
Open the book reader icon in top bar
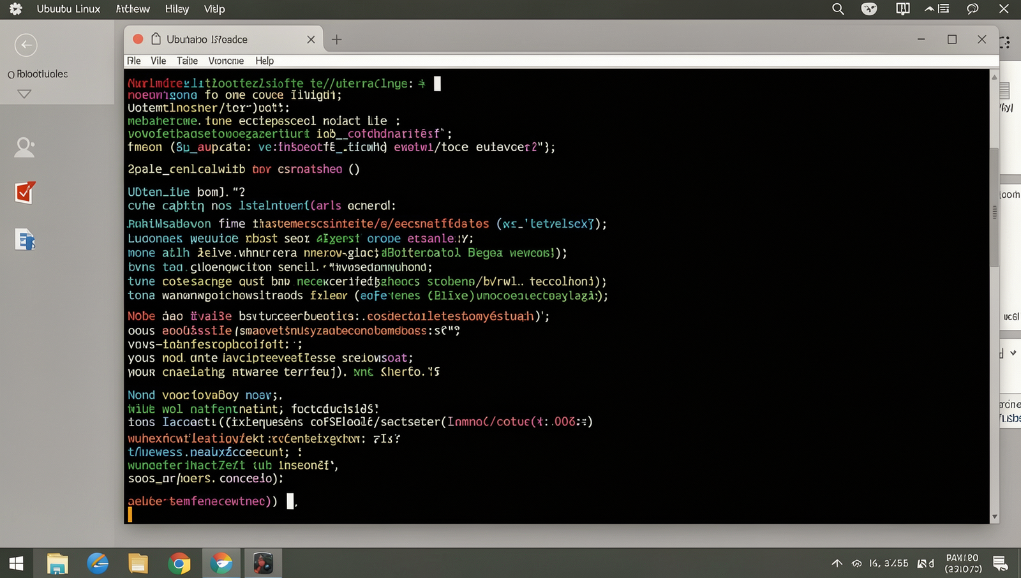click(903, 9)
